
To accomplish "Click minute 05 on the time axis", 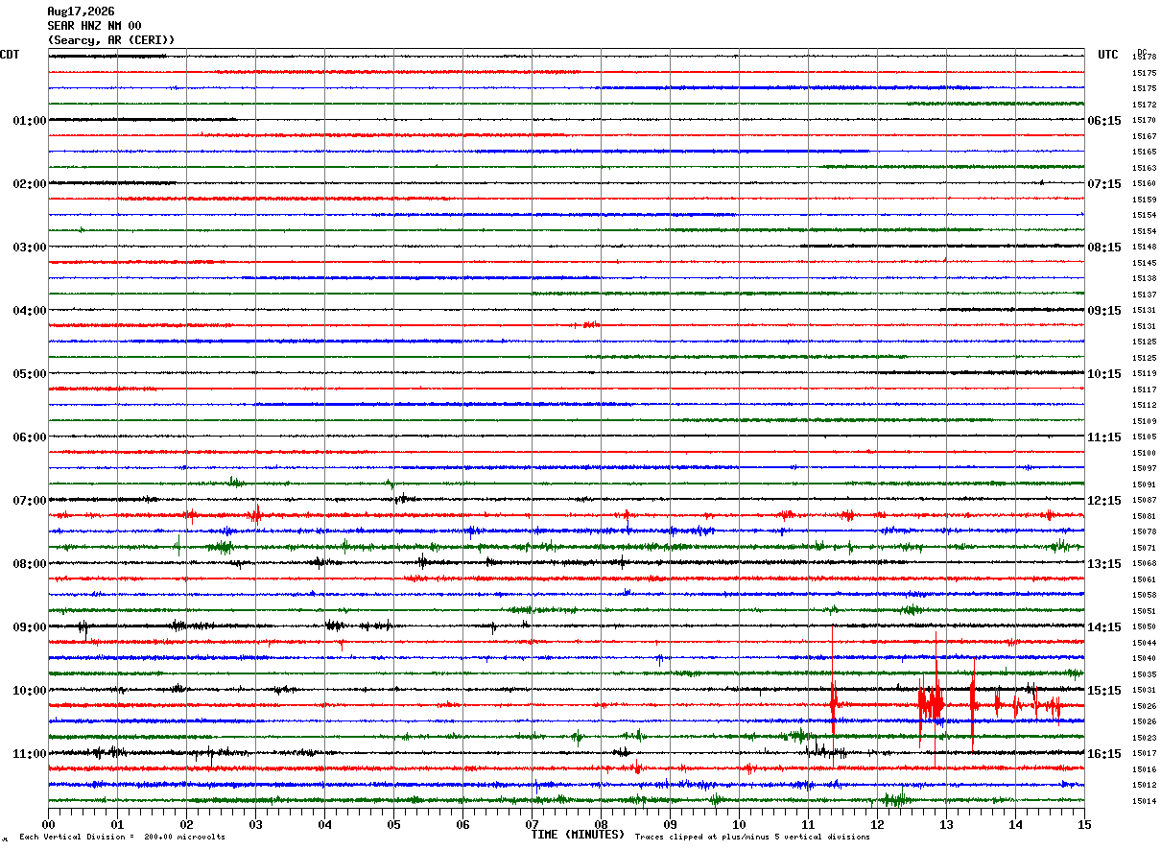I will pos(393,824).
